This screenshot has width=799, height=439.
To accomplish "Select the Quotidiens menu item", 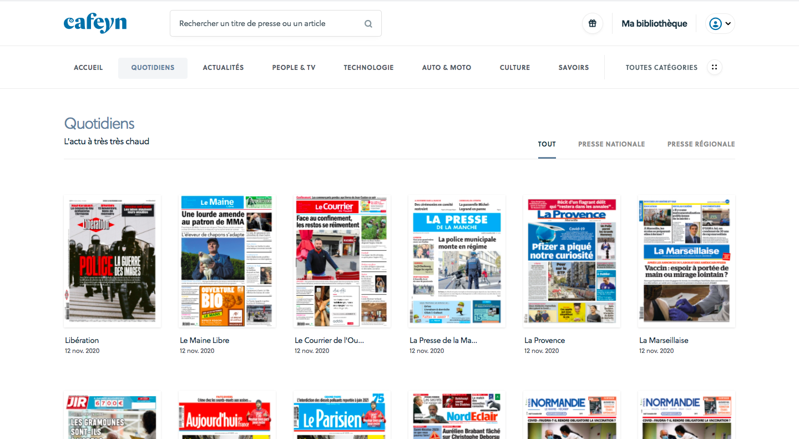I will [153, 68].
